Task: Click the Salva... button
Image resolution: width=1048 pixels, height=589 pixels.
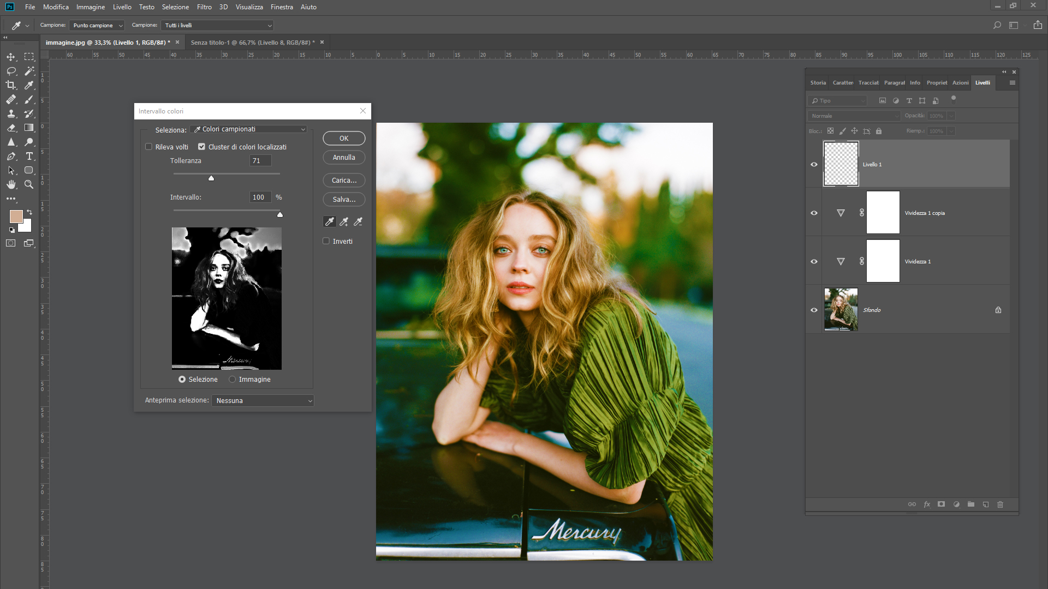Action: (x=344, y=200)
